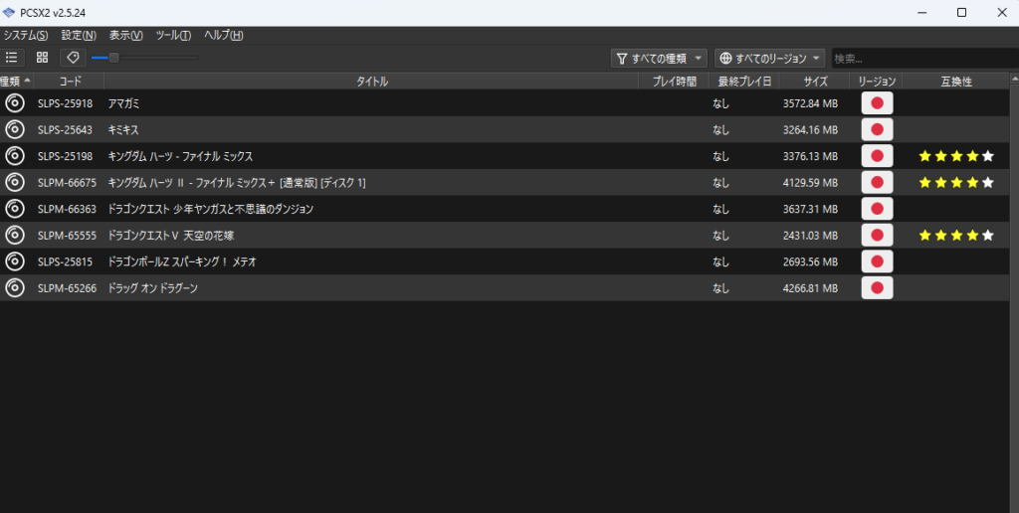Screen dimensions: 1019x513
Task: Select ドラッグ オン ドラグーン title
Action: click(152, 288)
